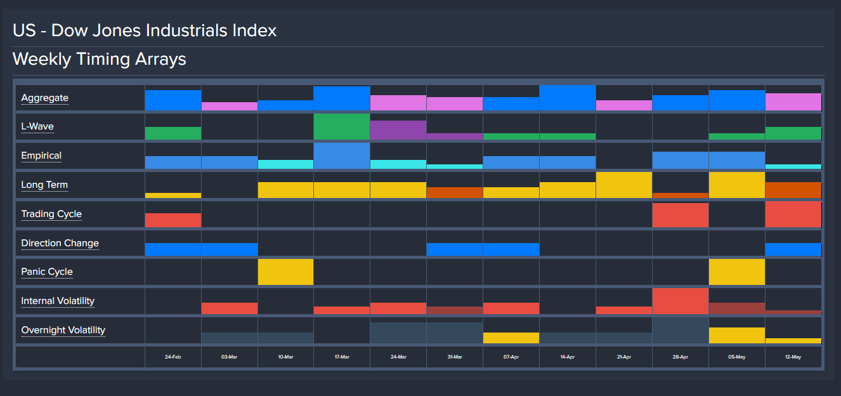Click the Trading Cycle label link
Image resolution: width=841 pixels, height=396 pixels.
51,214
